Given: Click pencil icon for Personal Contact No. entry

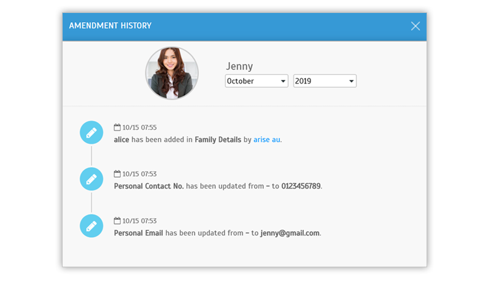Looking at the screenshot, I should 91,179.
